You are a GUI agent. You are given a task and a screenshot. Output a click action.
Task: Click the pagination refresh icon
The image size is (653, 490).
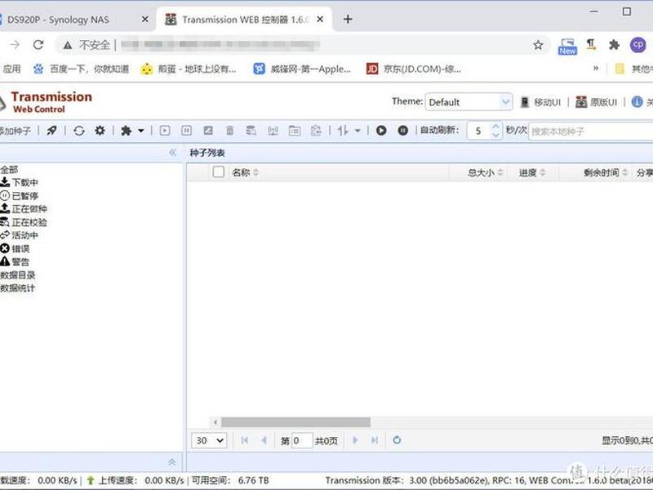point(397,440)
